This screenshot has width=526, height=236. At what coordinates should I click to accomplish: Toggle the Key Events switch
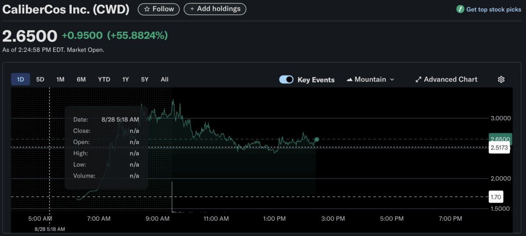(x=286, y=79)
